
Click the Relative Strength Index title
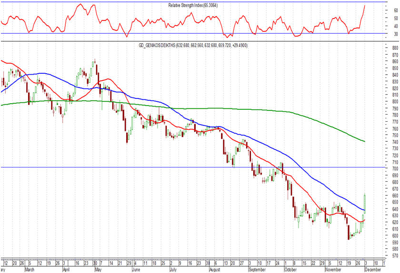point(193,5)
